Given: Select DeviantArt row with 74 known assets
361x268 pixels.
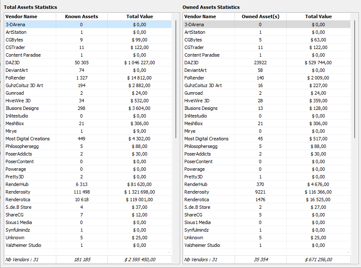Looking at the screenshot, I should pos(88,70).
